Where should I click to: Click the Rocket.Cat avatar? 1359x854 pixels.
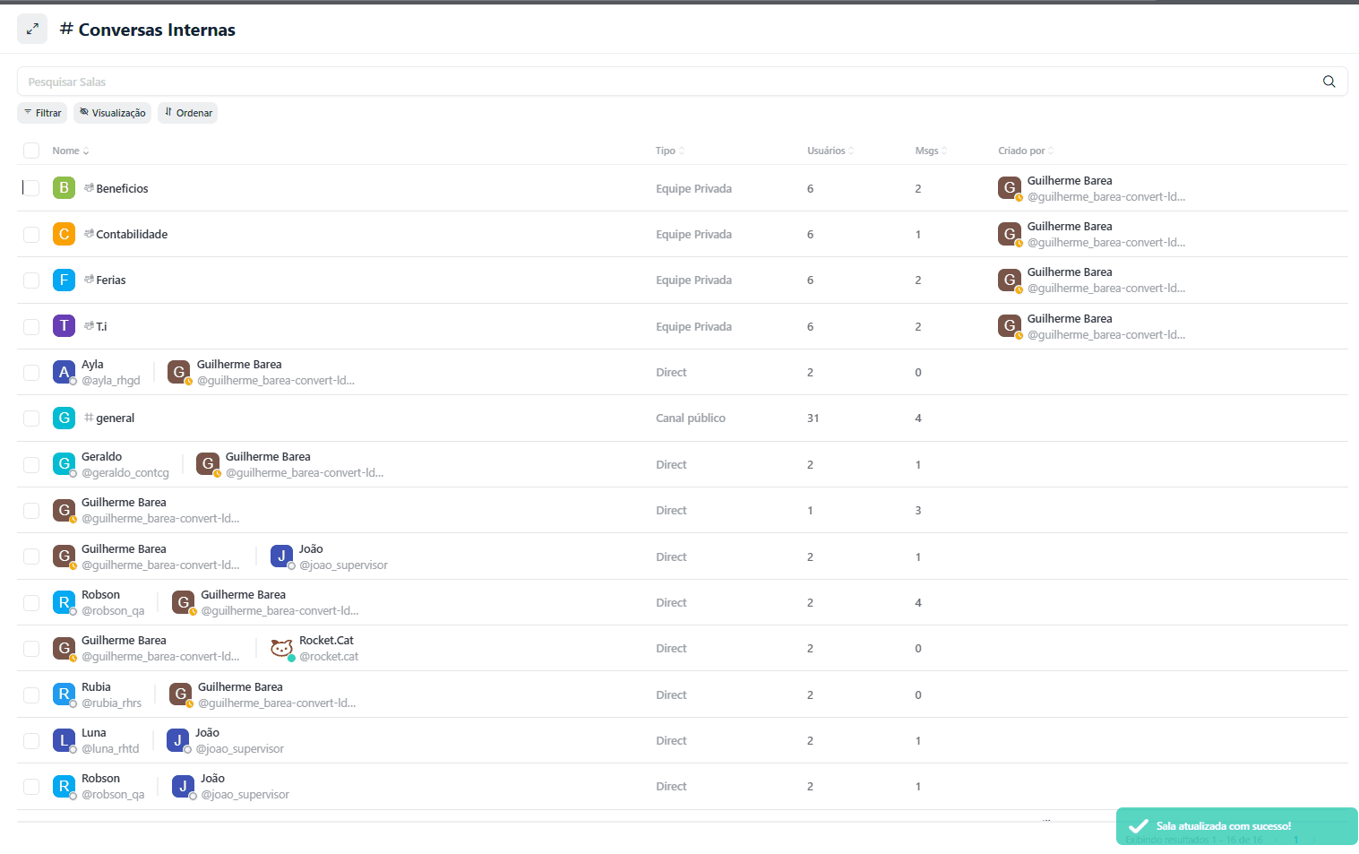click(x=281, y=648)
